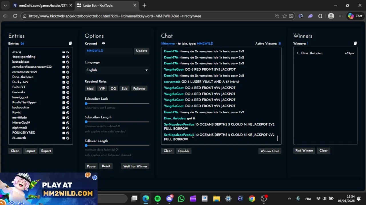
Task: Go back with the browser back arrow
Action: (x=5, y=16)
